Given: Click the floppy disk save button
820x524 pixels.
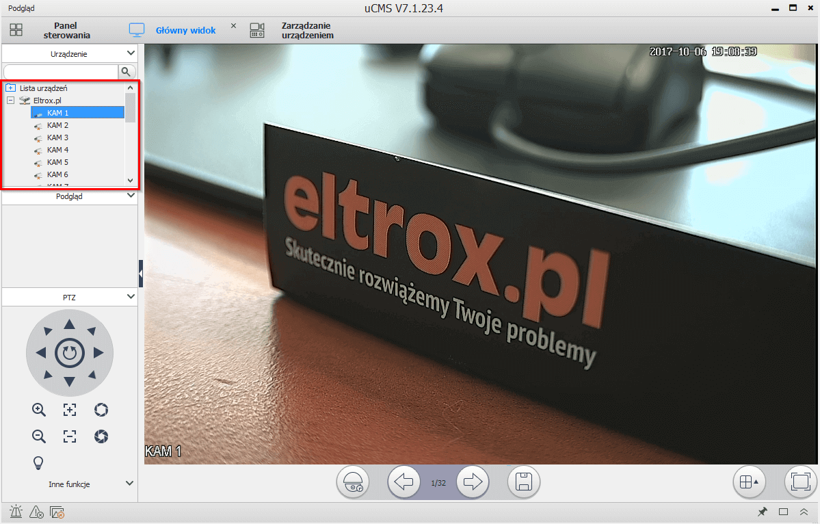Looking at the screenshot, I should coord(523,482).
